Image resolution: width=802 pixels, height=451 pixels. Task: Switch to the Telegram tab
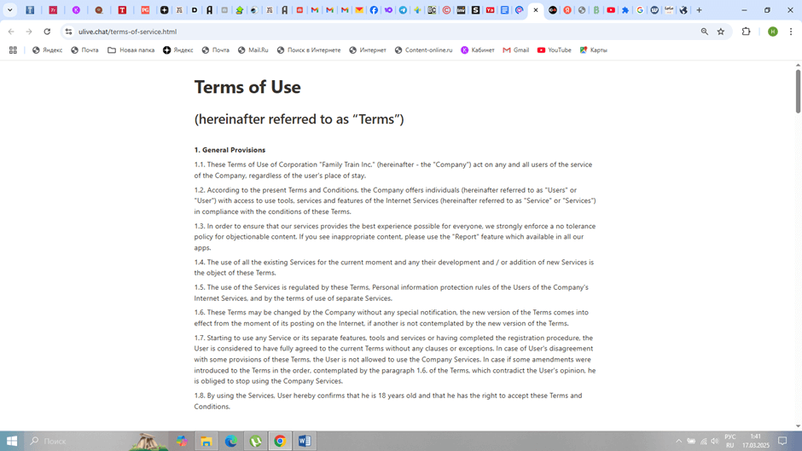click(x=403, y=10)
